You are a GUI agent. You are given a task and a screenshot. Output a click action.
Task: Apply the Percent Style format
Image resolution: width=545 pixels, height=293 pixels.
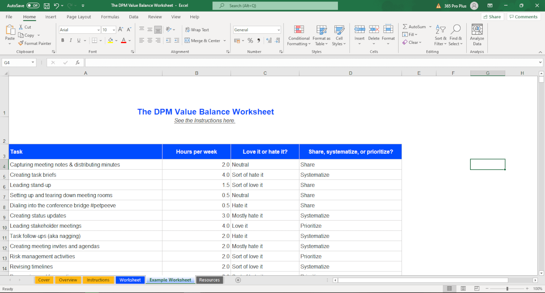pyautogui.click(x=250, y=40)
